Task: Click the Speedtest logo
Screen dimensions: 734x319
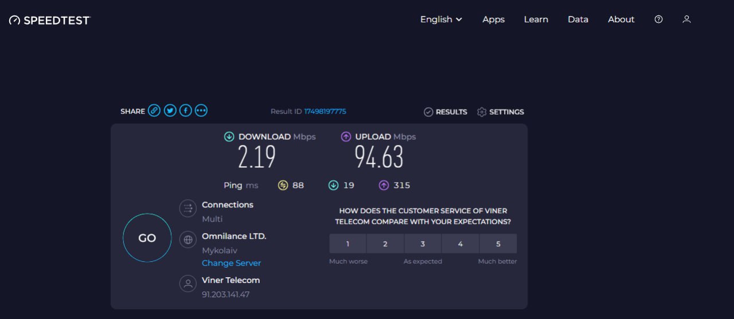Action: pos(49,20)
